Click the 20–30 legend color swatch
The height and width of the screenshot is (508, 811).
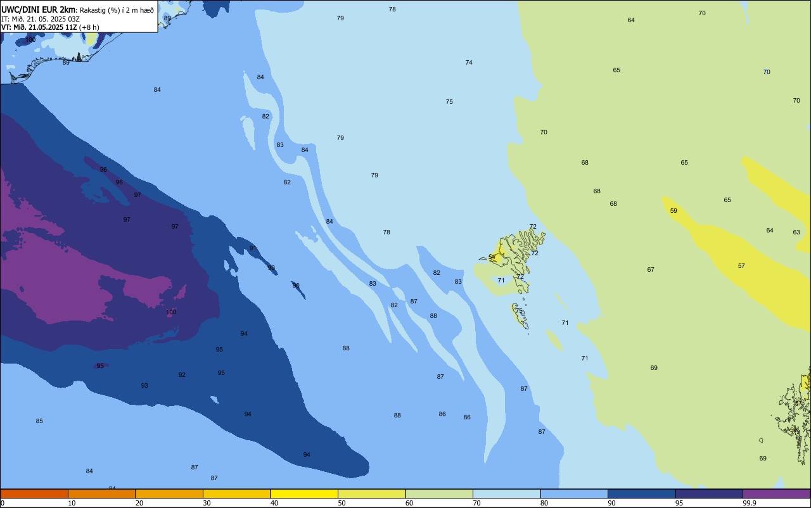pyautogui.click(x=169, y=493)
